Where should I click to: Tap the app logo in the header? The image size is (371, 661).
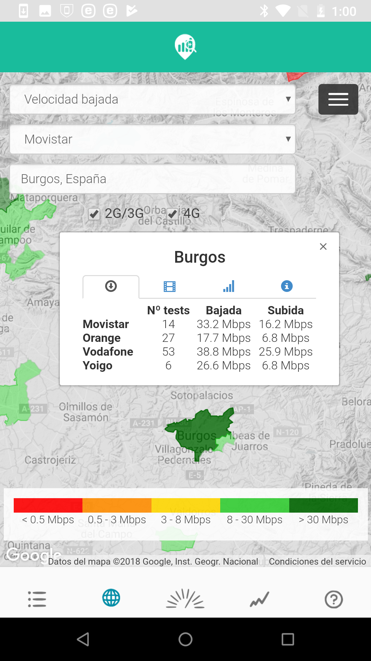(185, 47)
